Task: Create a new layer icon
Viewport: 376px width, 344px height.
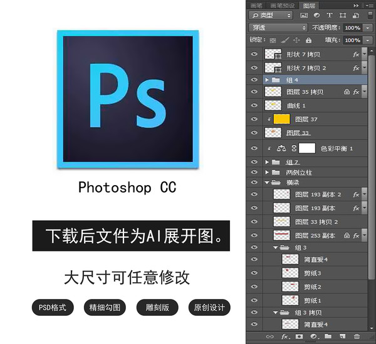Action: pyautogui.click(x=342, y=336)
